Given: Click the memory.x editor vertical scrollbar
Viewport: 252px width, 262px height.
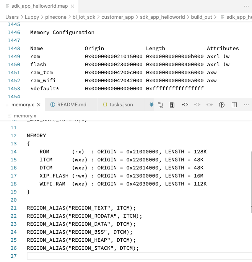Looking at the screenshot, I should tap(250, 180).
